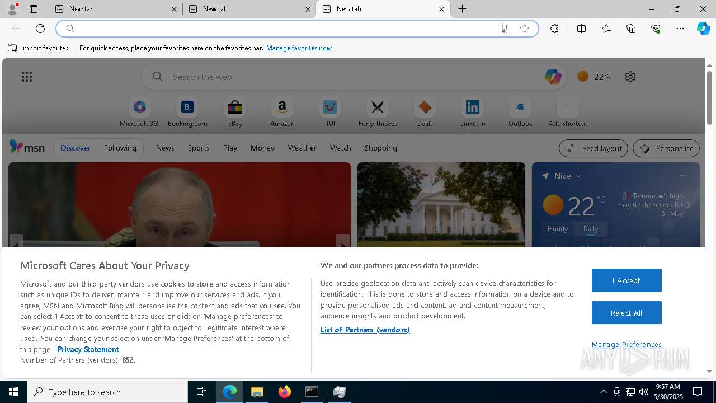Open weather card more options ellipsis

tap(682, 176)
